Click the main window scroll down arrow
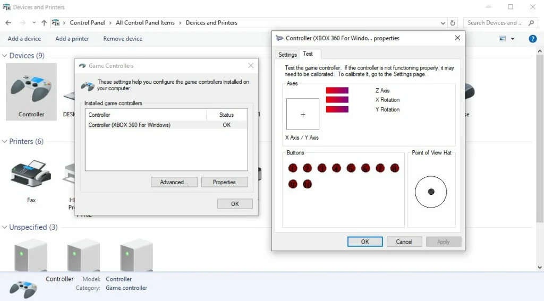Screen dimensions: 544x301 (x=540, y=268)
